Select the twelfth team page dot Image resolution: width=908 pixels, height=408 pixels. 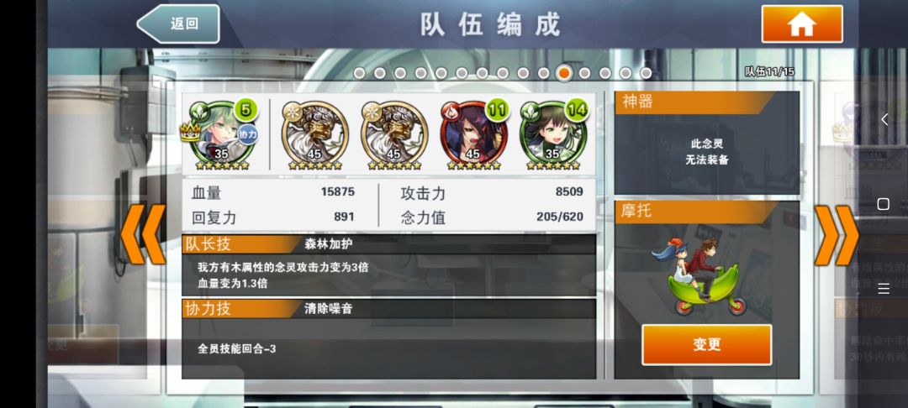pyautogui.click(x=584, y=73)
